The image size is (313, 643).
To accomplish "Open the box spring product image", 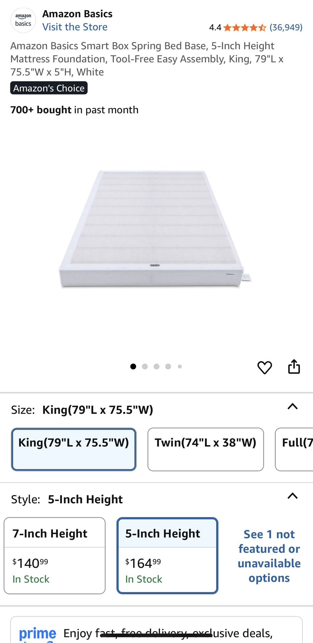I will coord(155,229).
